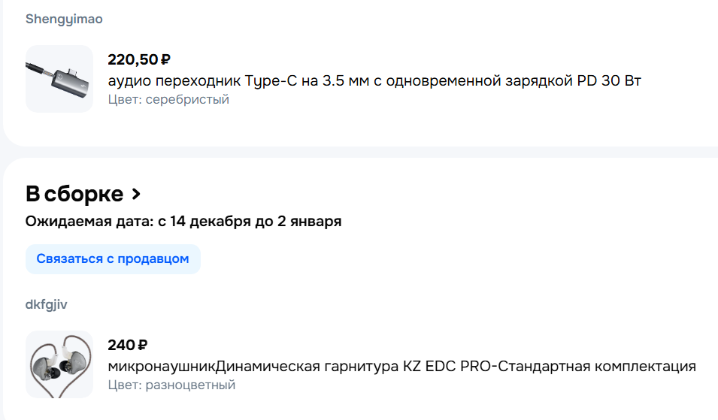Expand the «В сборке» chevron arrow
Image resolution: width=718 pixels, height=420 pixels.
pyautogui.click(x=136, y=194)
